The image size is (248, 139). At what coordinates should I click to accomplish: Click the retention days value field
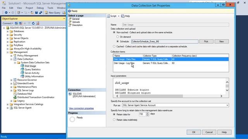[142, 114]
